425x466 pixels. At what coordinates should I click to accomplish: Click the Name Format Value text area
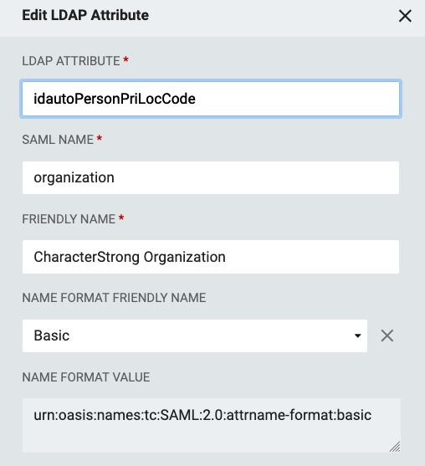[x=212, y=425]
